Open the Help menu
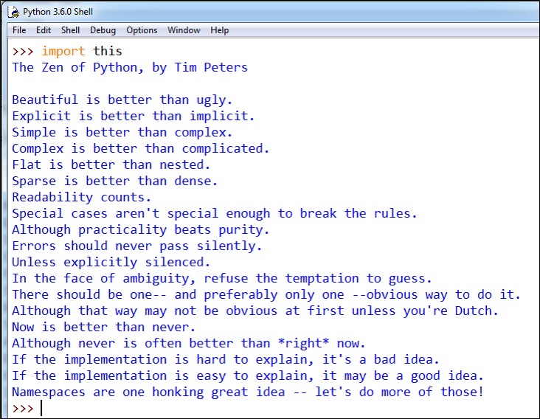The height and width of the screenshot is (419, 540). click(x=219, y=30)
